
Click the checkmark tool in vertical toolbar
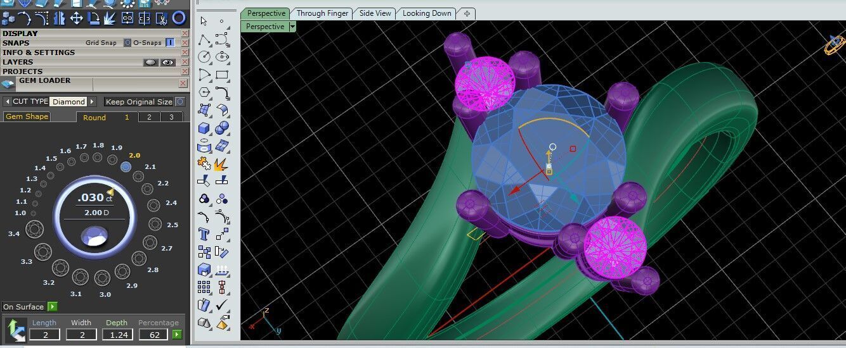221,304
